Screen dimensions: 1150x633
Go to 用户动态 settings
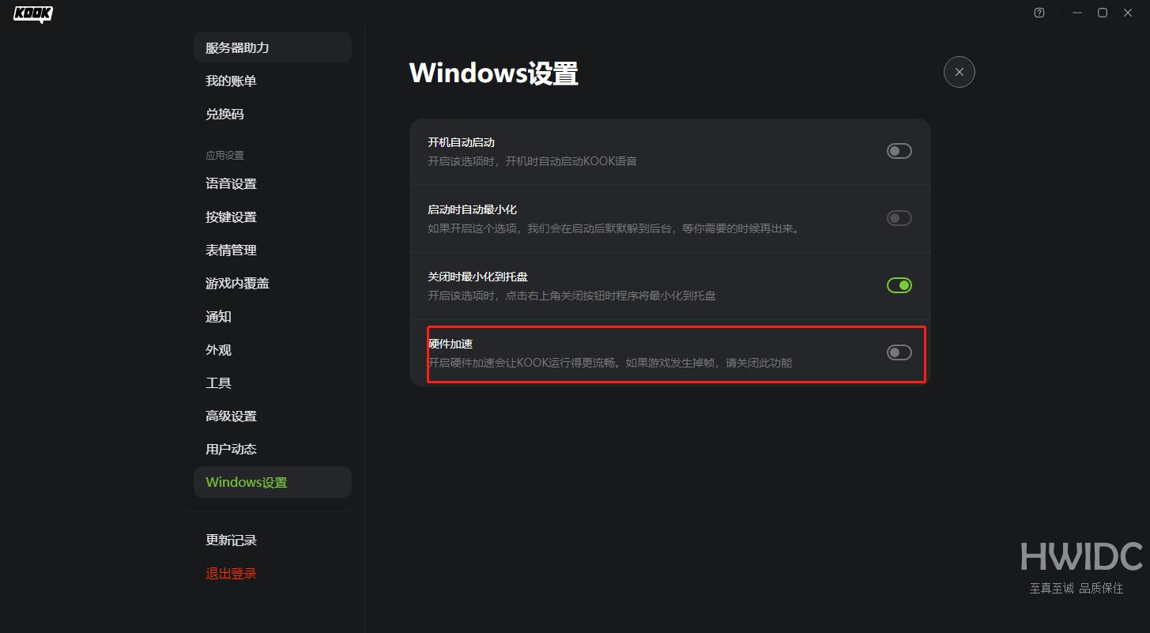(x=273, y=449)
